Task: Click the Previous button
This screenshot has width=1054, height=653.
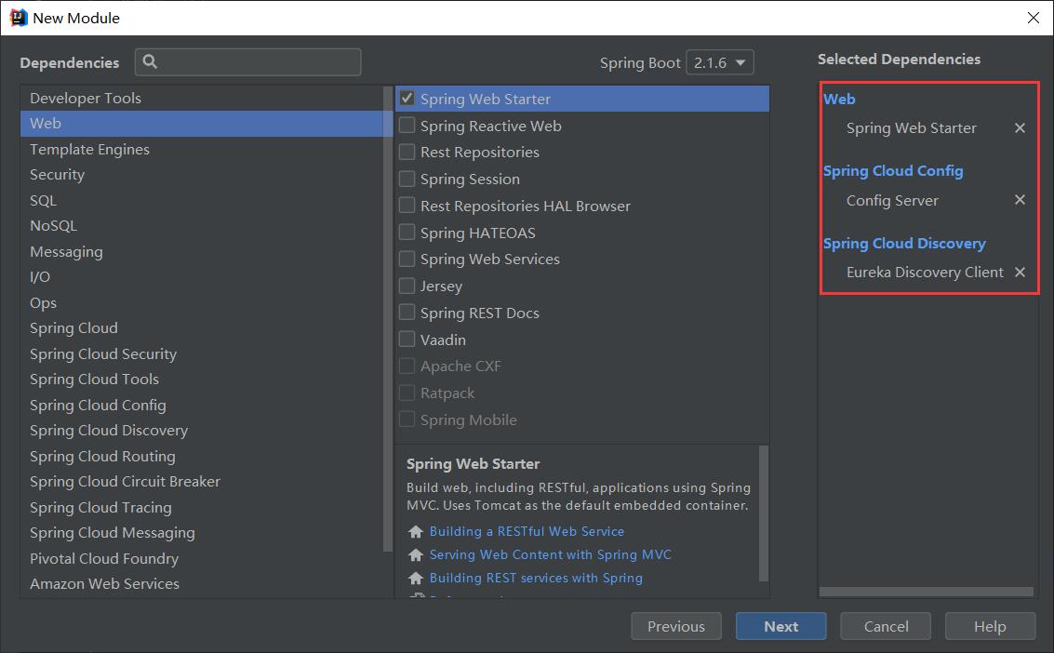Action: (x=676, y=626)
